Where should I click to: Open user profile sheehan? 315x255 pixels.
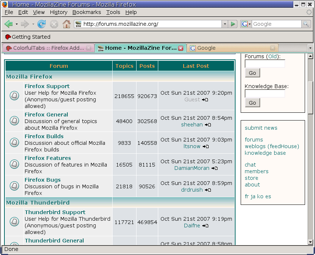point(192,125)
